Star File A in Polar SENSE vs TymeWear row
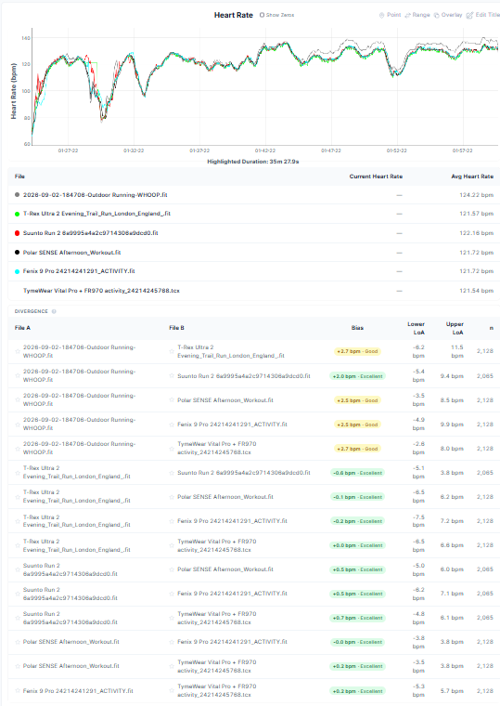Image resolution: width=500 pixels, height=706 pixels. [x=18, y=666]
